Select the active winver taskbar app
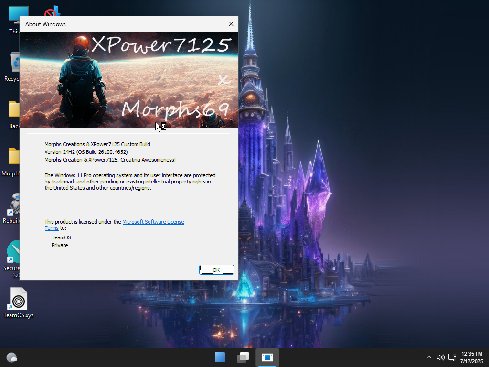489x367 pixels. pyautogui.click(x=267, y=357)
